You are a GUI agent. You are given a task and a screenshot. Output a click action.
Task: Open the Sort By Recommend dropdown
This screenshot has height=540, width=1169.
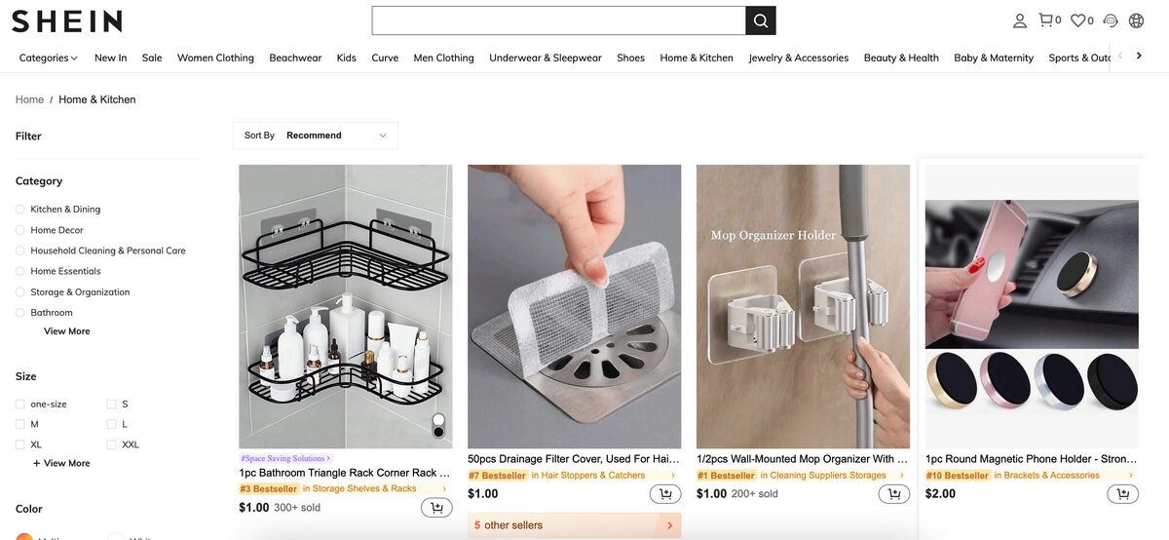[316, 135]
